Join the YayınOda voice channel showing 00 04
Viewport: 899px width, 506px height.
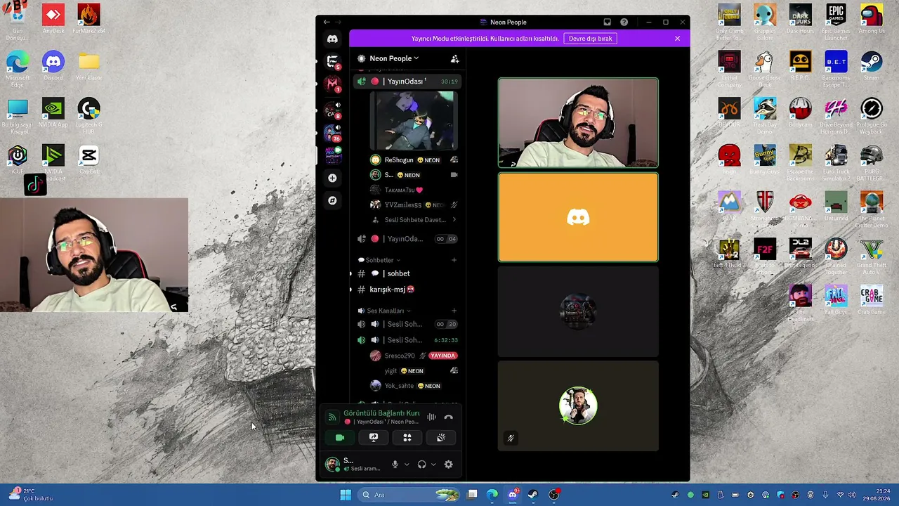tap(407, 239)
